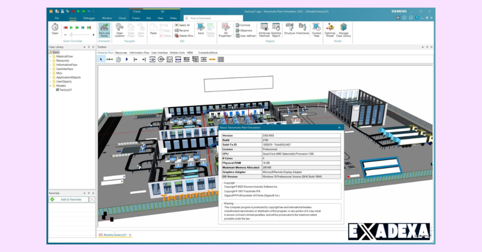Select Factory51 in Class Library tree
Viewport: 482px width, 252px height.
(64, 90)
